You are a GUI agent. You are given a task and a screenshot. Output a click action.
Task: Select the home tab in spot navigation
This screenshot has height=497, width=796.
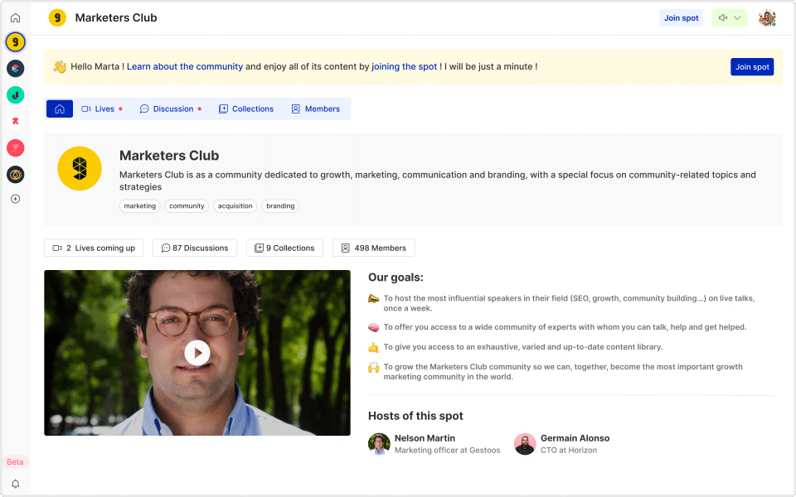coord(60,109)
